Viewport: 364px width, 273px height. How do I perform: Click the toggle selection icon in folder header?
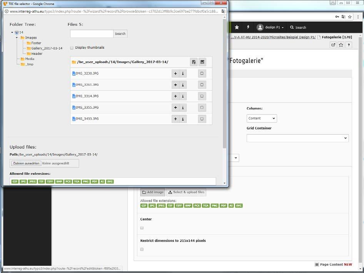pos(202,62)
